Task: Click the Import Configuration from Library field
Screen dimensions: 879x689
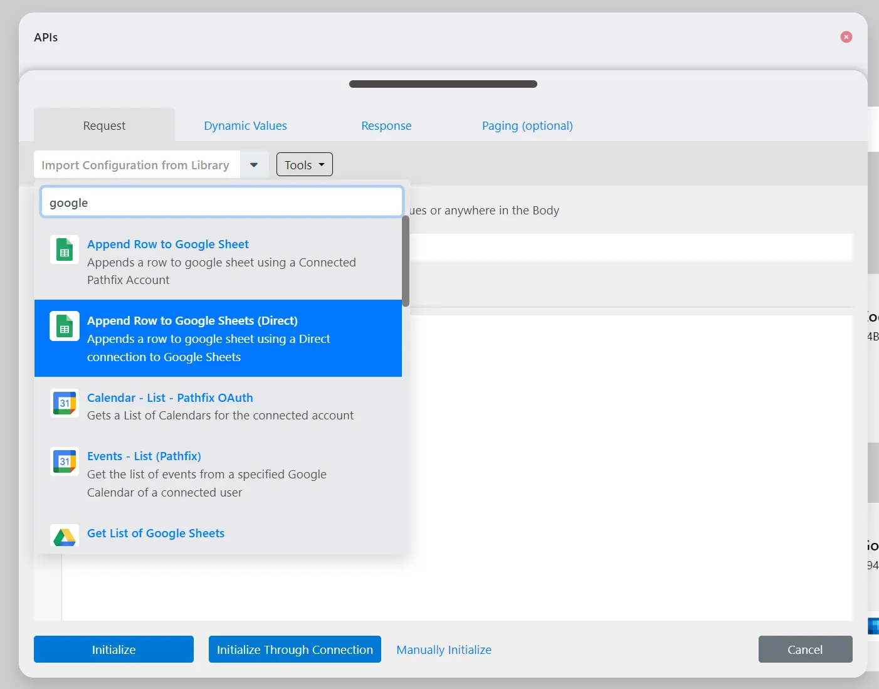Action: point(137,165)
